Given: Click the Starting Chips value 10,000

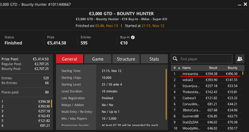Looking at the screenshot, I should [107, 78].
